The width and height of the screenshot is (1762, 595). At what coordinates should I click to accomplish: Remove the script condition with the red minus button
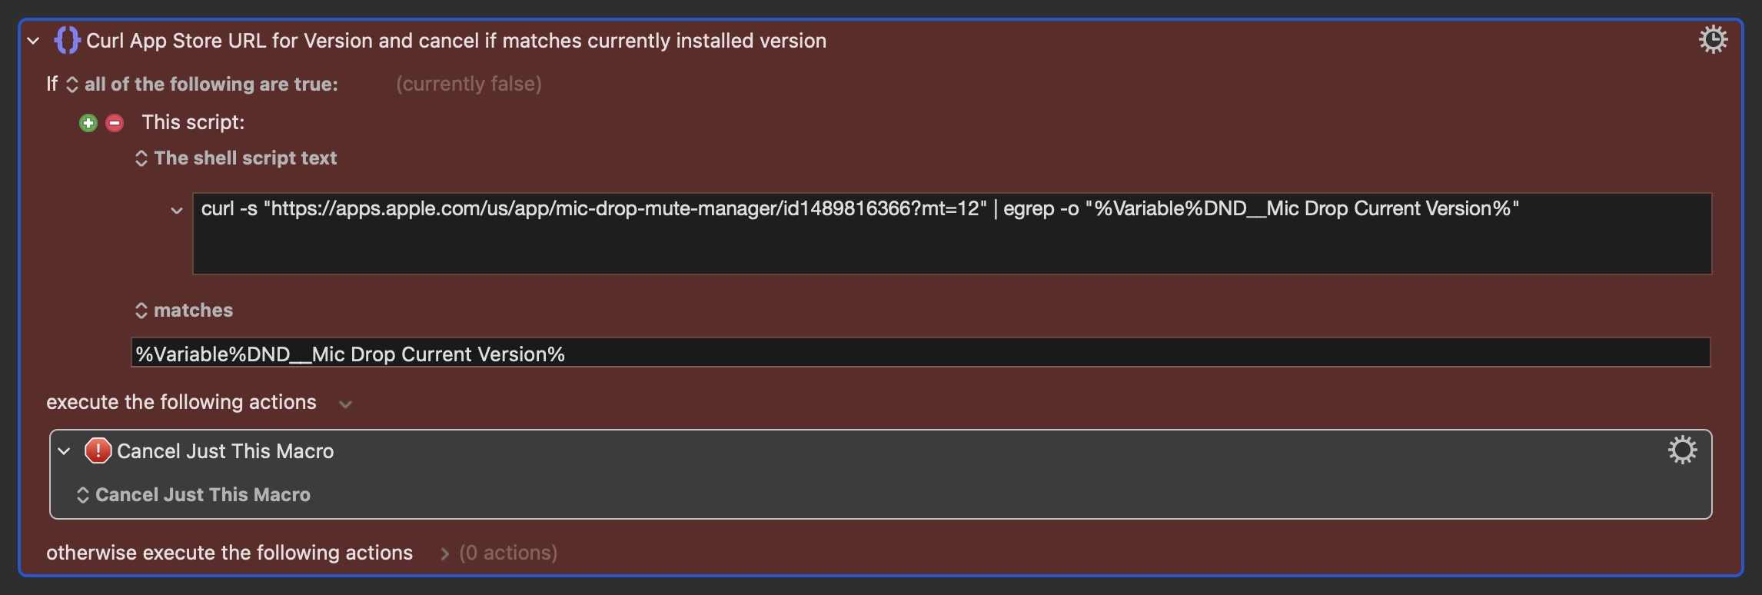(x=115, y=123)
